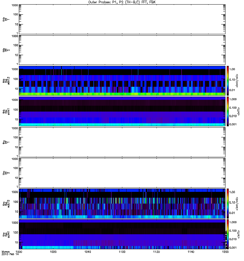The width and height of the screenshot is (244, 261).
Task: Click the 'thb fff 1' y-axis label
Action: point(6,19)
